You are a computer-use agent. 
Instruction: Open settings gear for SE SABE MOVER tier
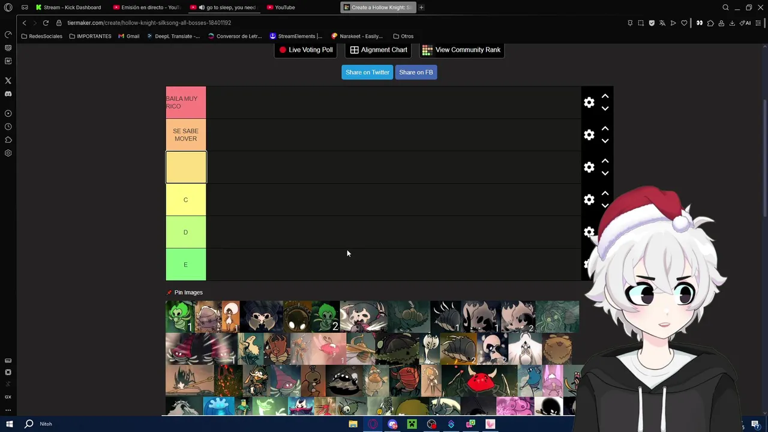click(x=589, y=135)
